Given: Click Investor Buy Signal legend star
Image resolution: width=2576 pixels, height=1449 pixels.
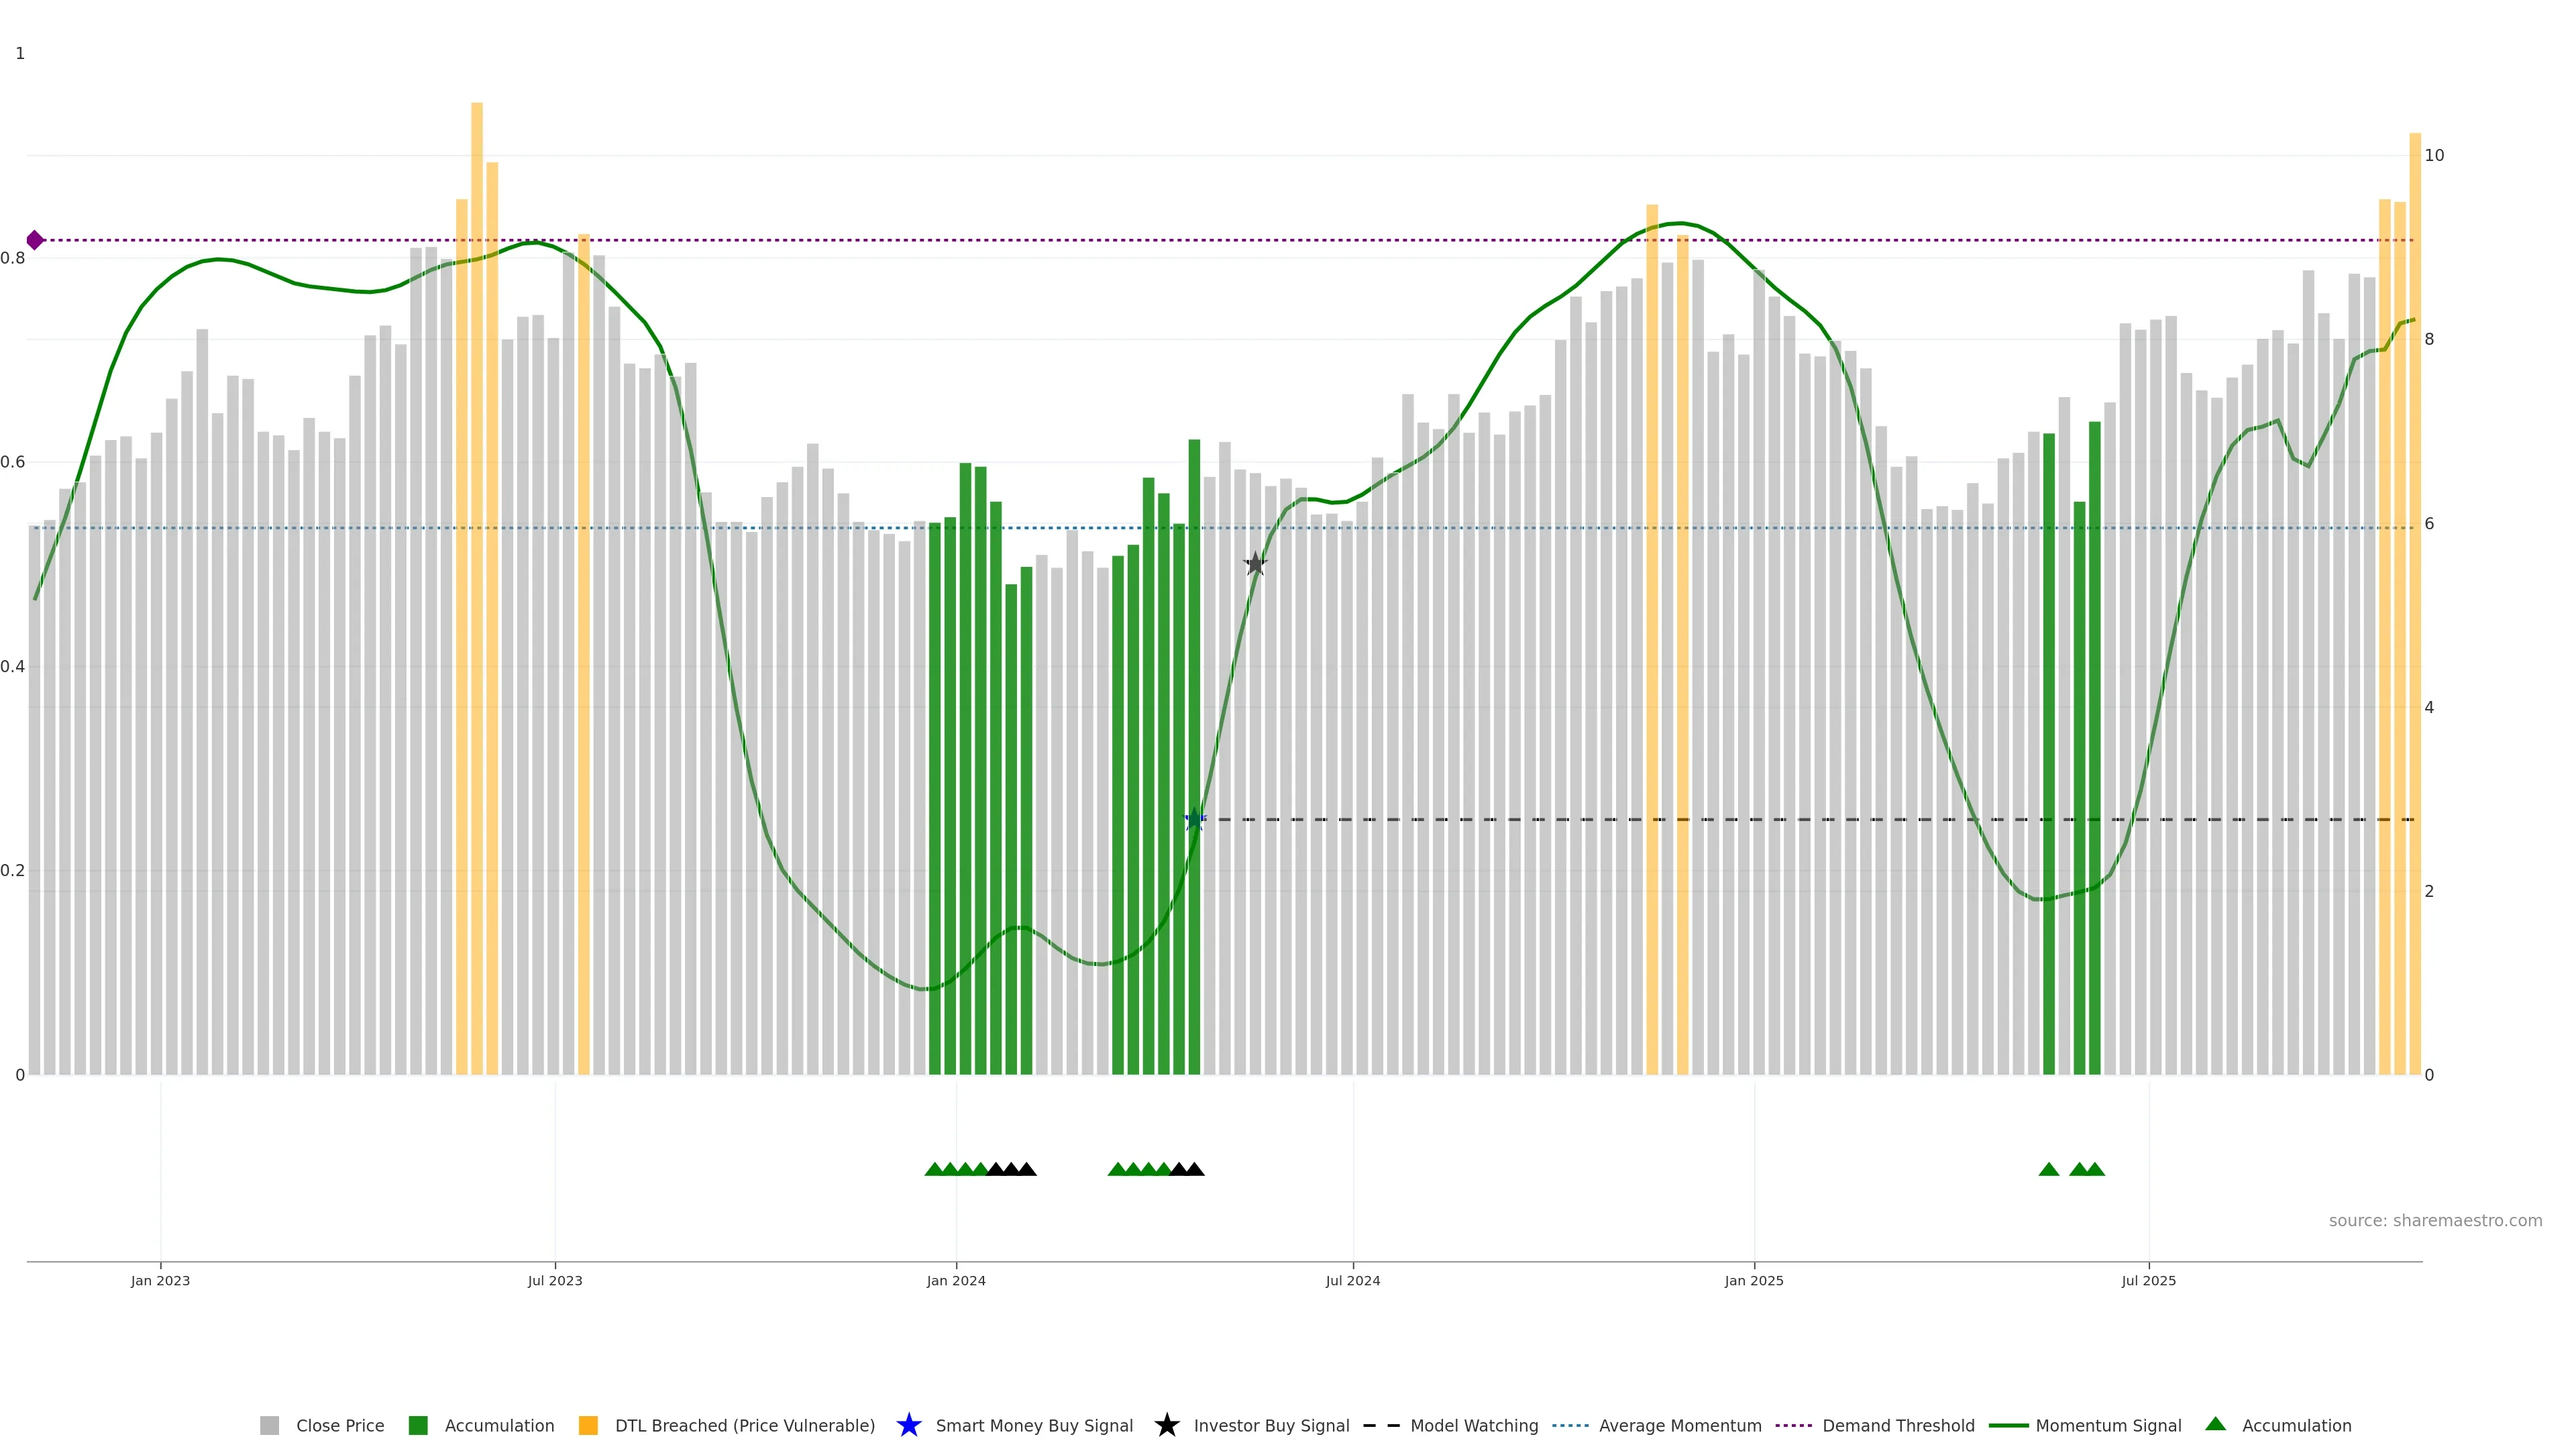Looking at the screenshot, I should tap(1167, 1425).
